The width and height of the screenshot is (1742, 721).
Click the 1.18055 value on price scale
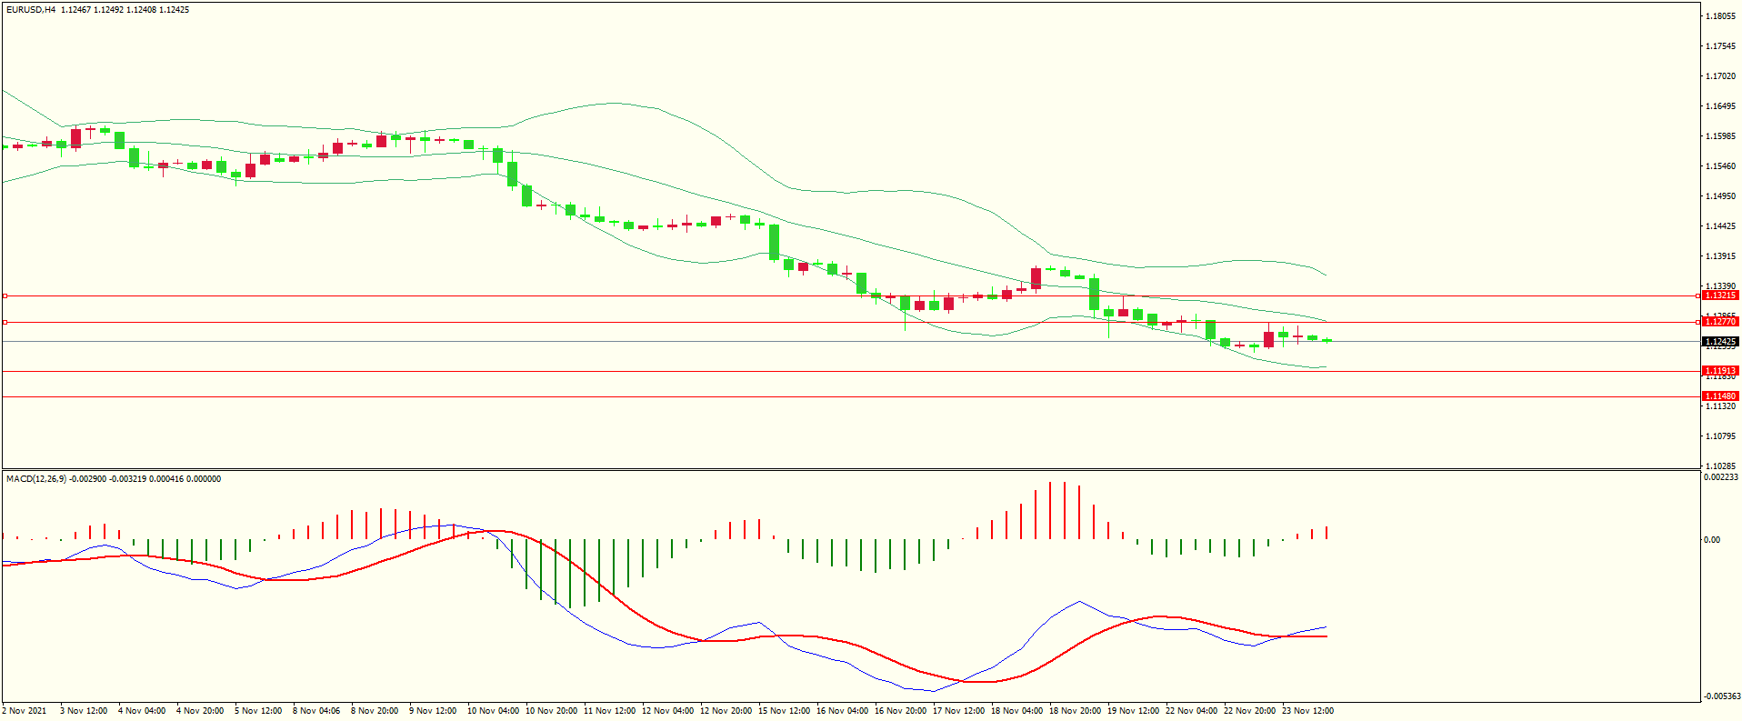coord(1719,16)
